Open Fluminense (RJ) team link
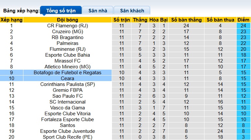 click(x=67, y=49)
